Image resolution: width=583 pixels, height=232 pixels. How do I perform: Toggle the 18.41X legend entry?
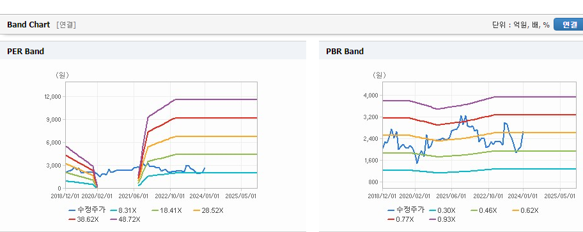167,210
